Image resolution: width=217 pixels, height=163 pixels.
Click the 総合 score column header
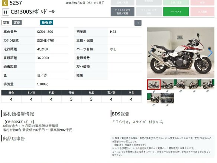point(12,93)
